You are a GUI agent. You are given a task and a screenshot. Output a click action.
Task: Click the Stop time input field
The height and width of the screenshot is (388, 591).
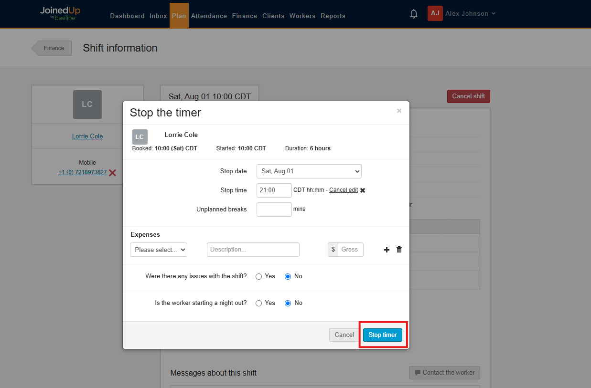pyautogui.click(x=274, y=190)
